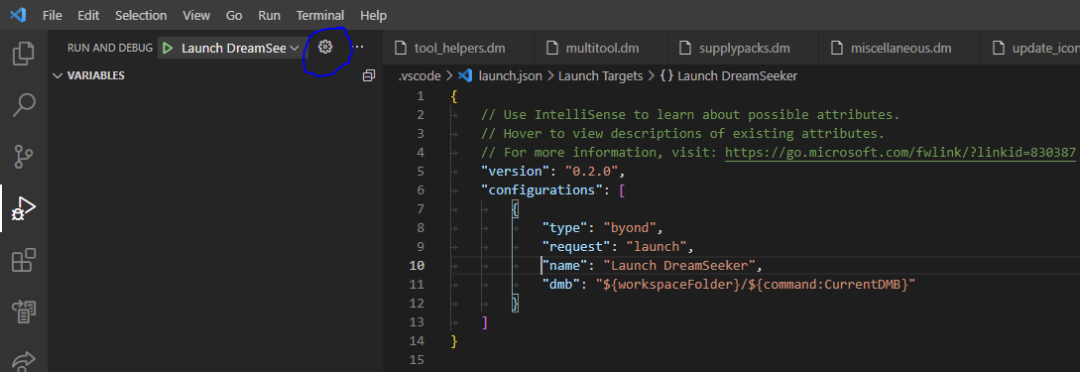Open Views and More Actions ellipsis
The height and width of the screenshot is (372, 1080).
tap(358, 47)
